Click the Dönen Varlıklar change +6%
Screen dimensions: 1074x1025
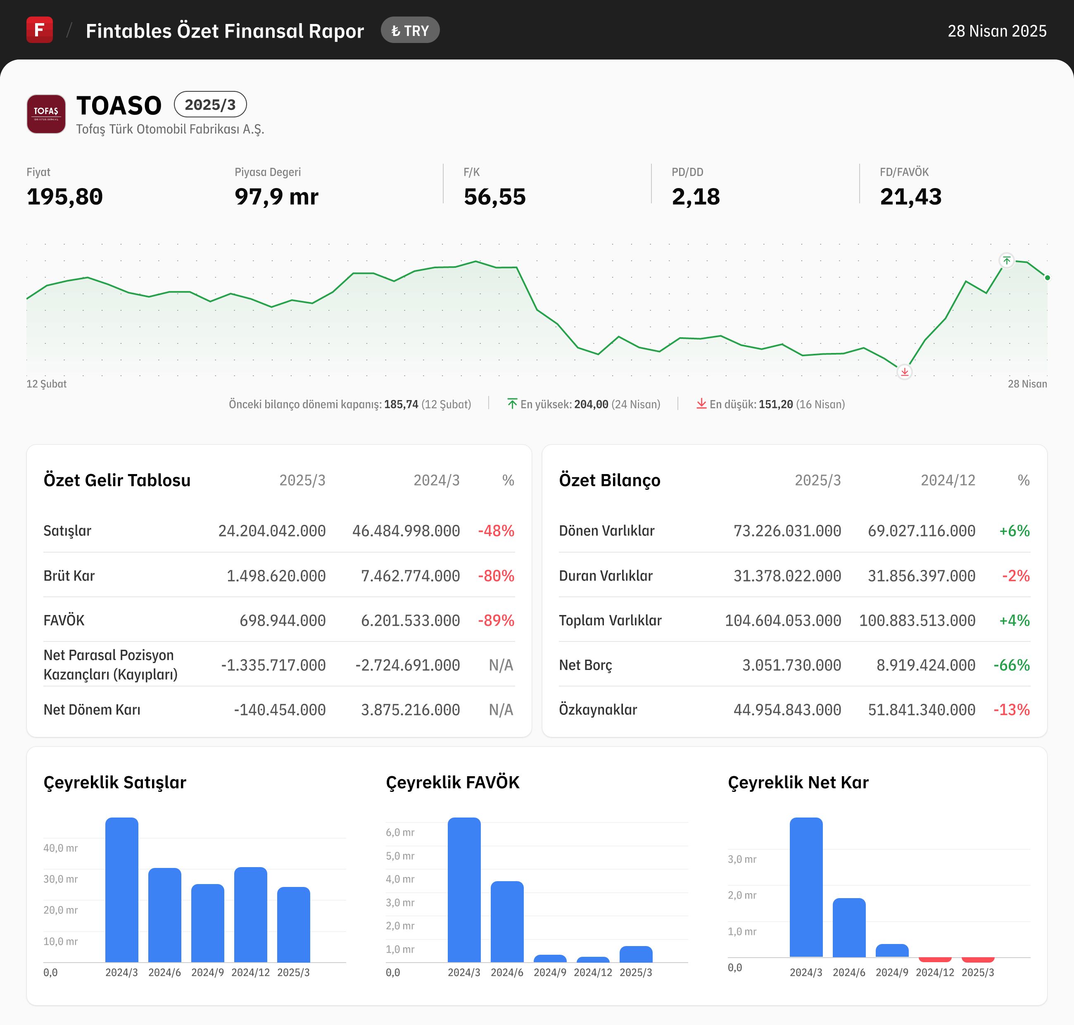click(1015, 531)
